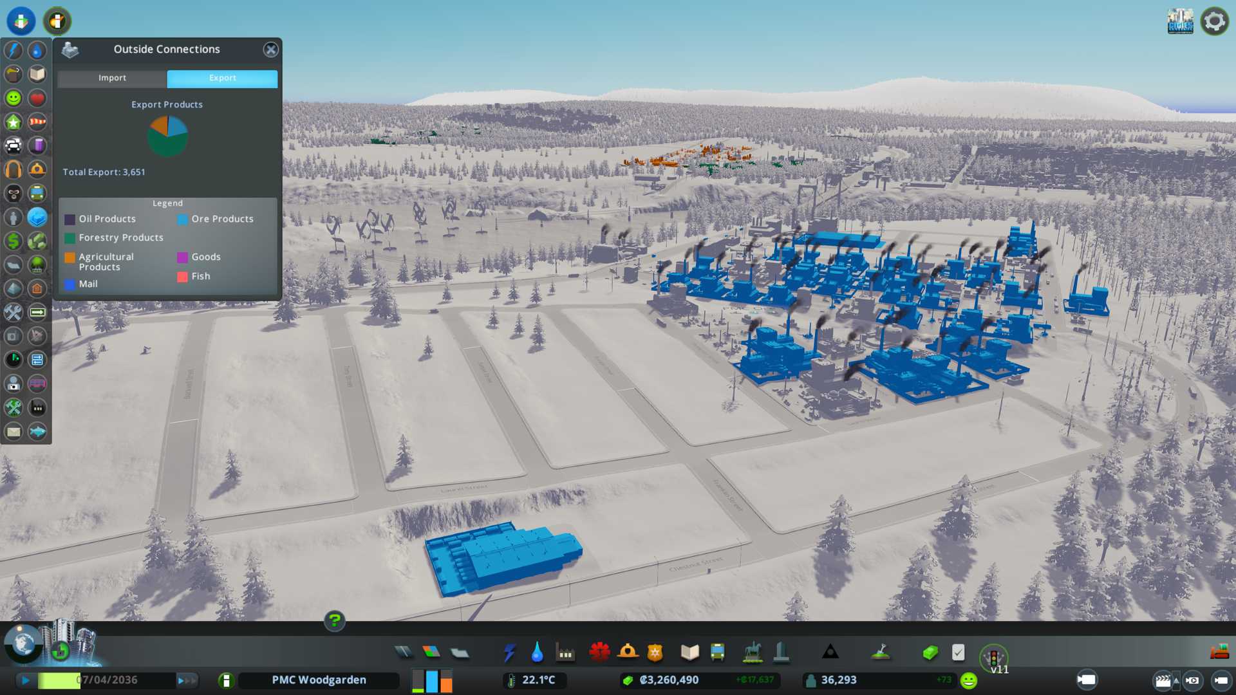Toggle simulation speed arrows
1236x695 pixels.
[187, 680]
